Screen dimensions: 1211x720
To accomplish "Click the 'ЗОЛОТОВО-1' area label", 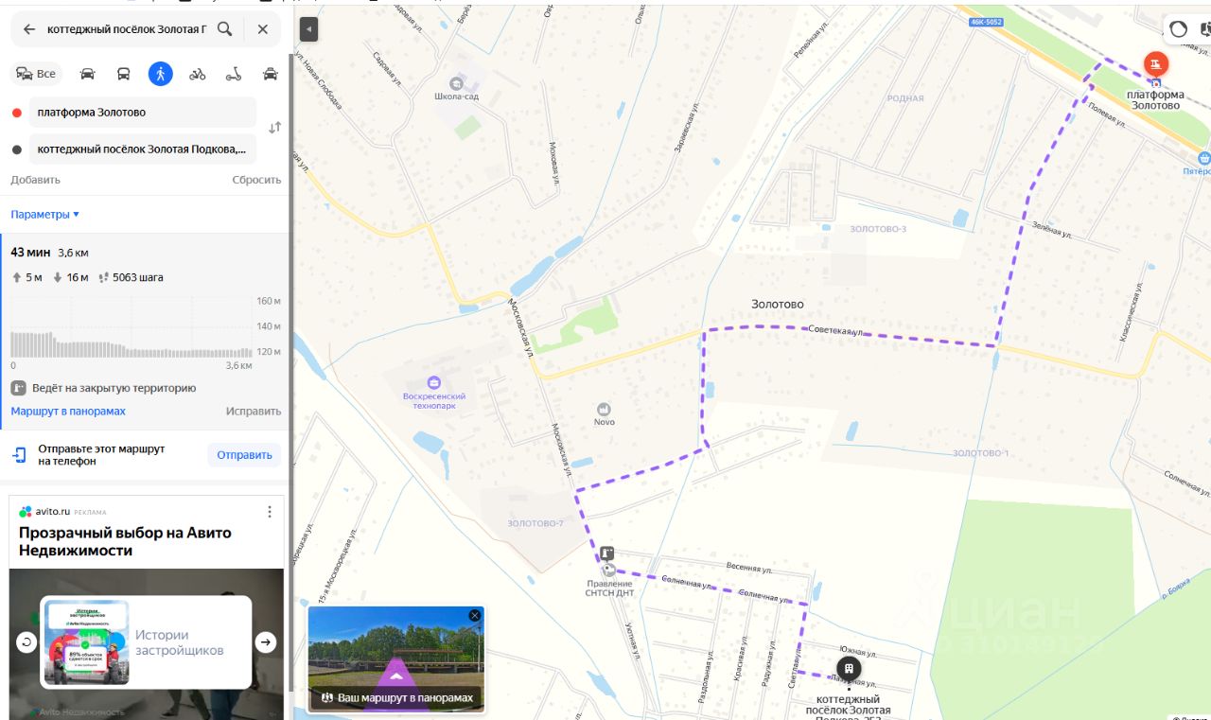I will [981, 453].
